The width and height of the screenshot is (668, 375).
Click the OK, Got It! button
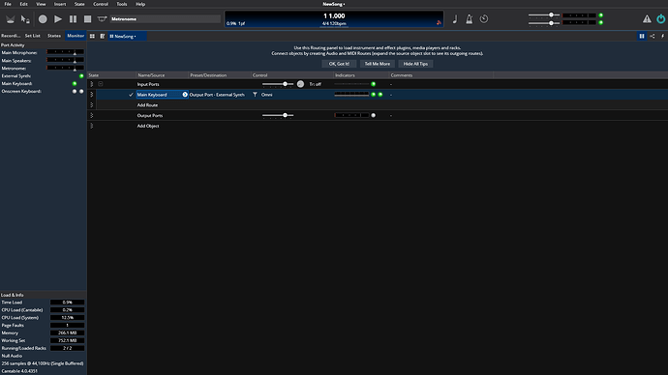click(339, 64)
